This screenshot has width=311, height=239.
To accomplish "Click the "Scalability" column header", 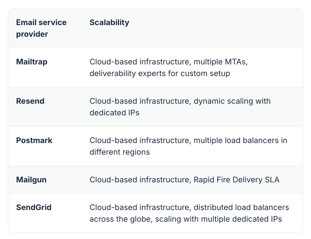I will (109, 23).
